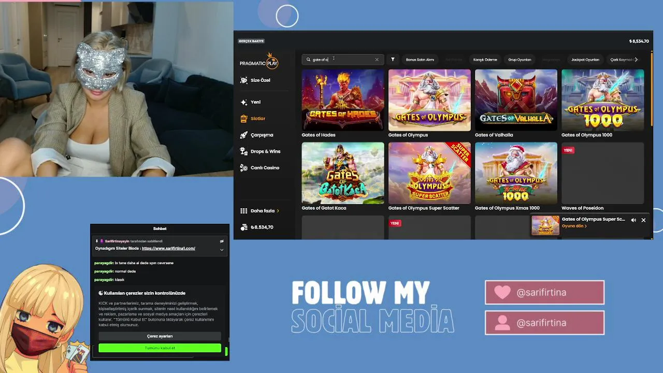Mute the mini-player sound icon
This screenshot has height=373, width=663.
point(633,220)
